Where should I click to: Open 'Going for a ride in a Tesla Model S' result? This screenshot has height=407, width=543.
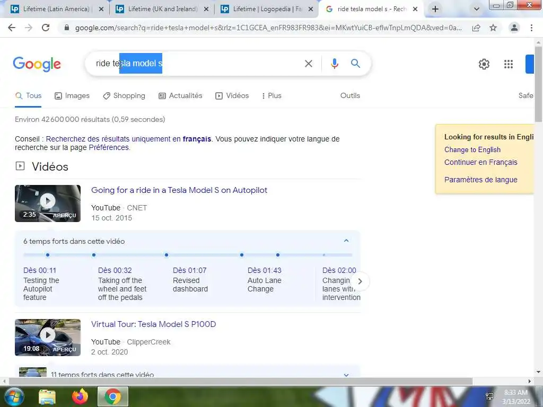tap(179, 190)
